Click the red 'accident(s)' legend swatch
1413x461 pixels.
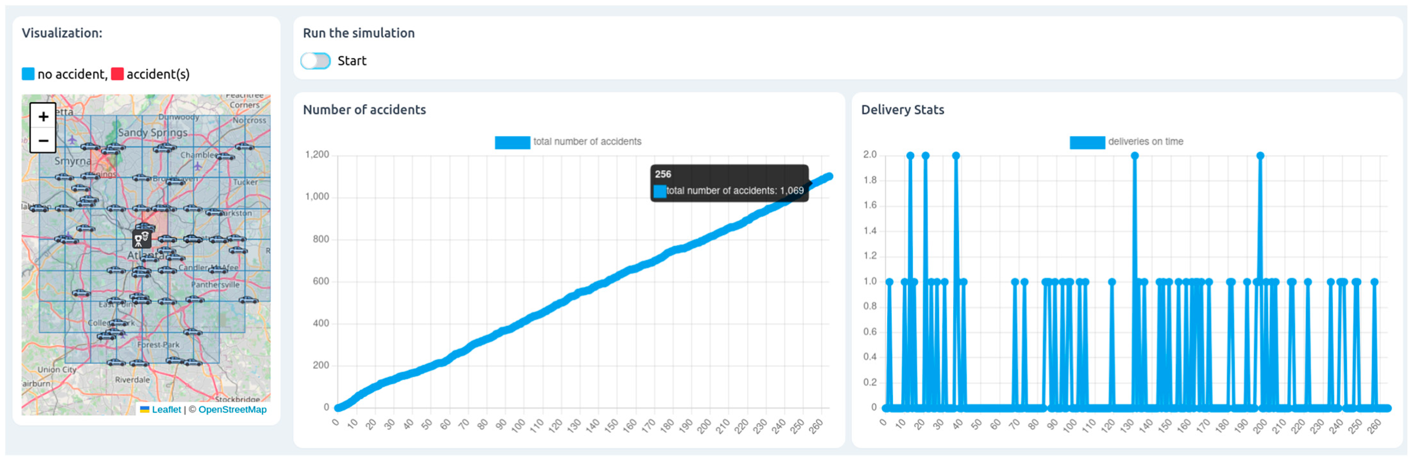(117, 74)
